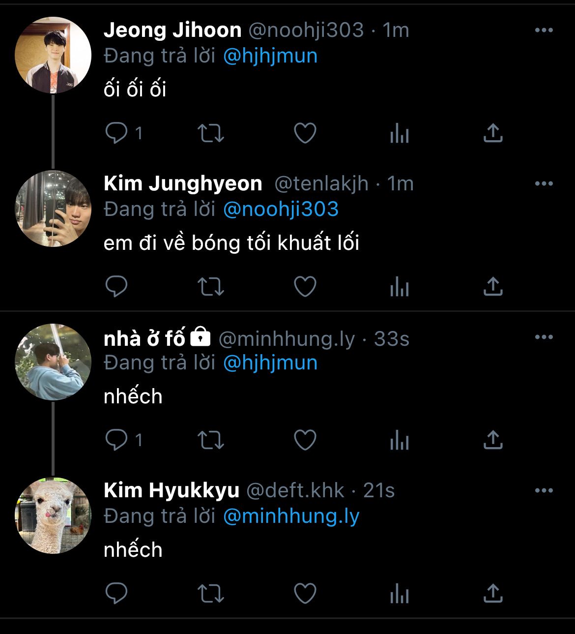Viewport: 575px width, 634px height.
Task: Retweet the "nhà ở fố" tweet
Action: point(211,440)
